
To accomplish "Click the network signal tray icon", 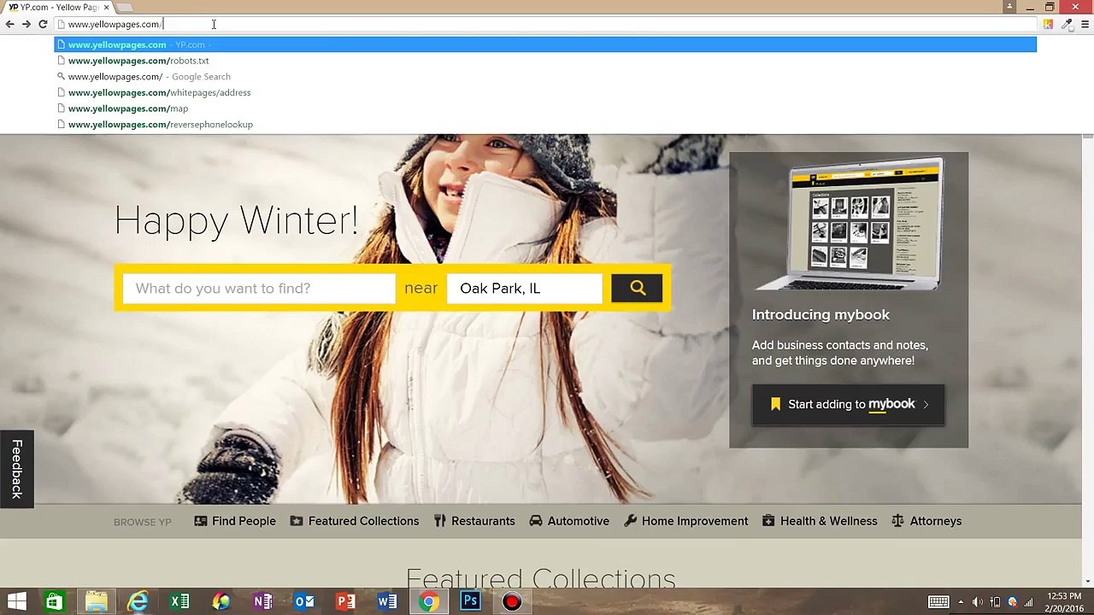I will (1028, 602).
